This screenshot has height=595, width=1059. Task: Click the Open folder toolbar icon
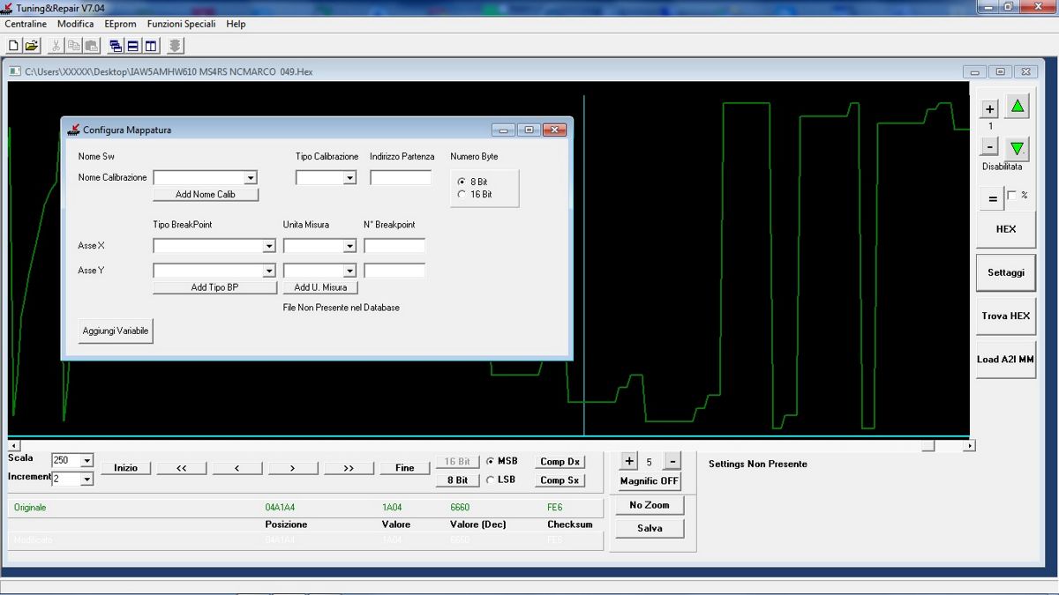click(31, 46)
